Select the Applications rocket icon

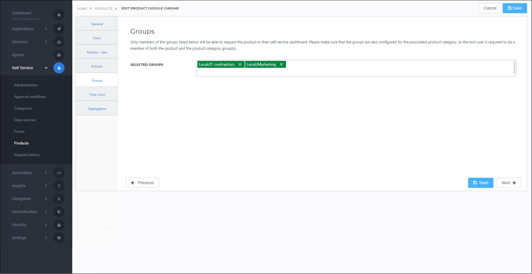point(59,29)
